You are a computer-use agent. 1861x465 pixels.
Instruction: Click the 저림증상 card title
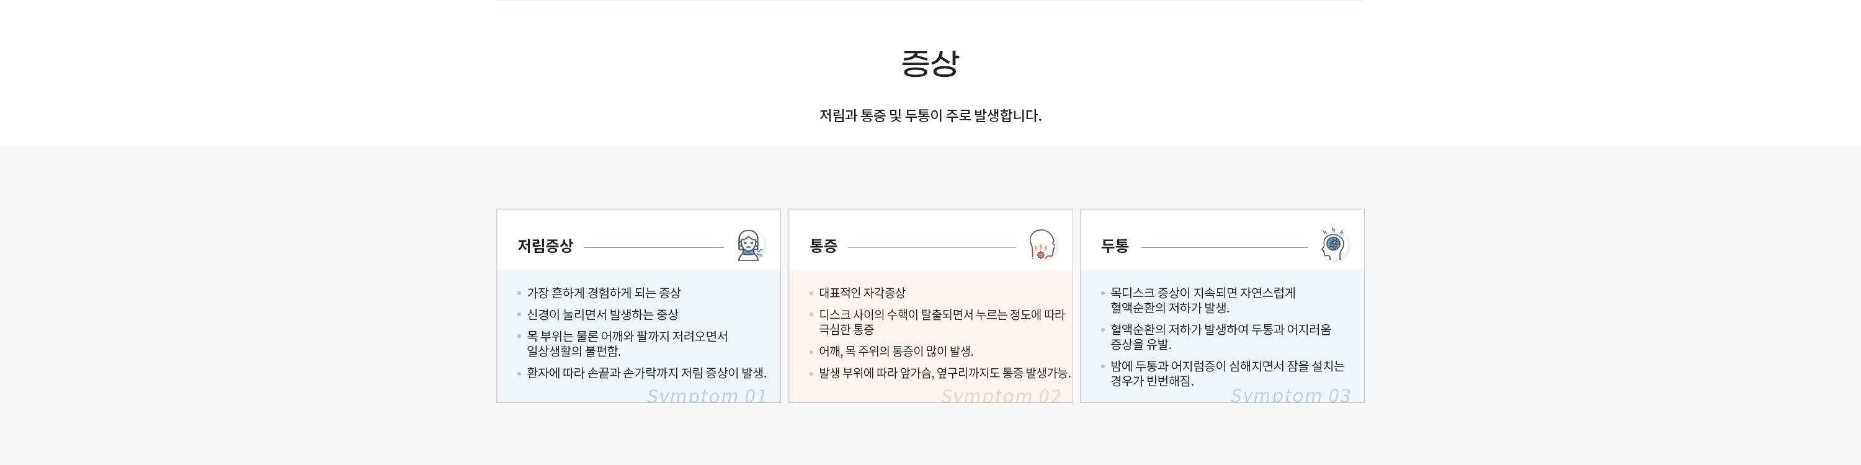click(x=545, y=246)
